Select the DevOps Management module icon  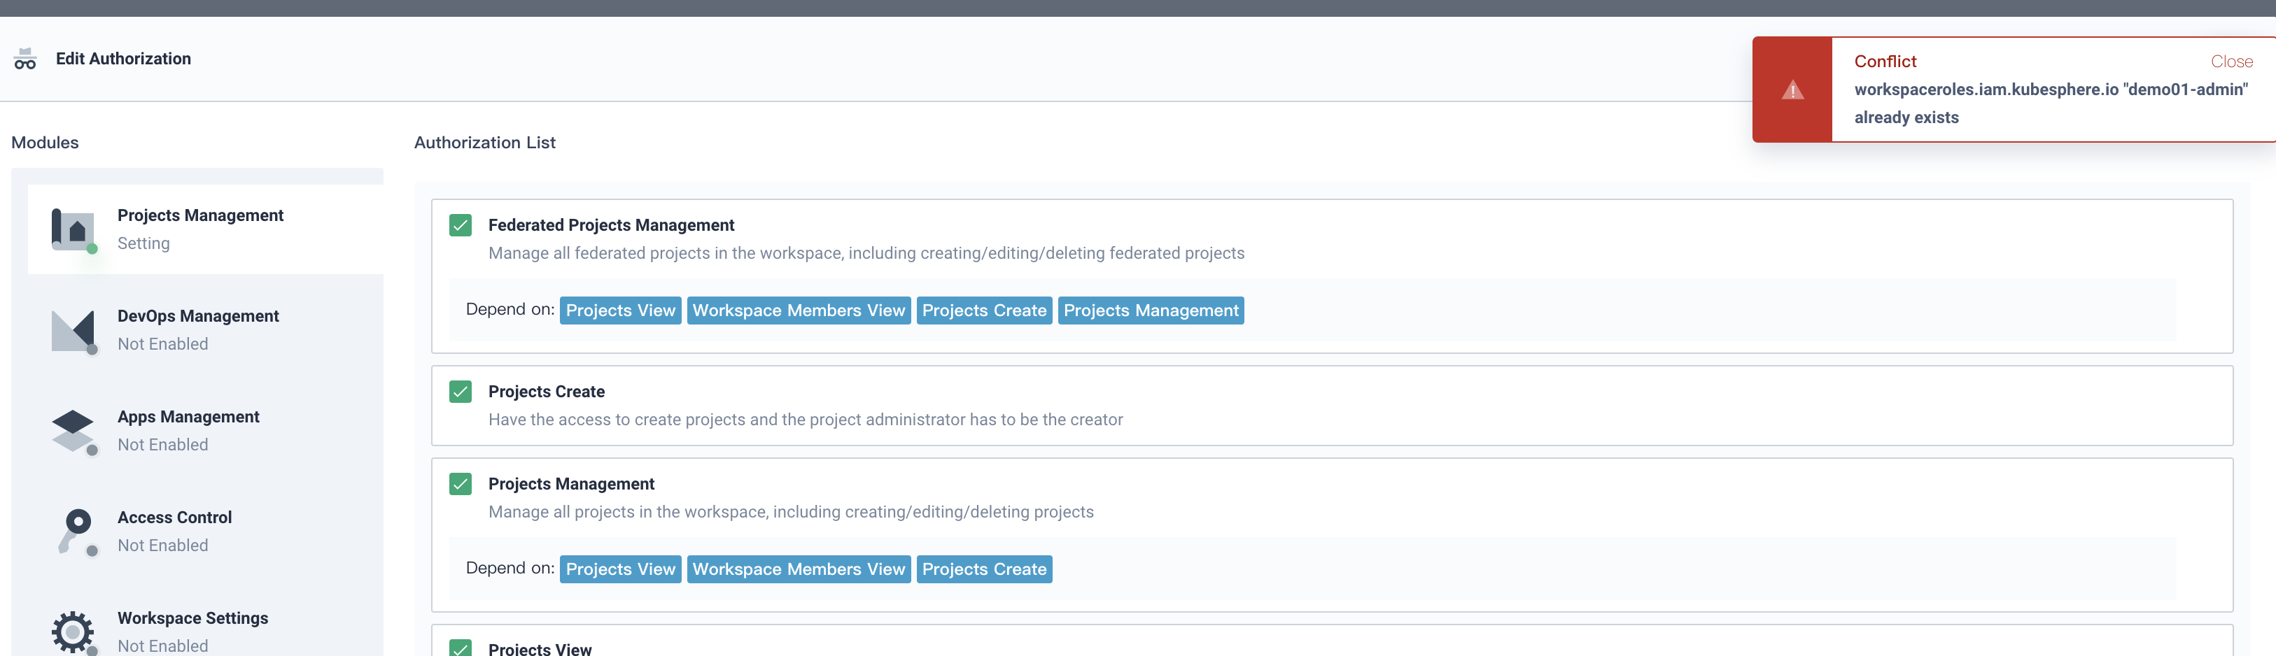point(73,331)
